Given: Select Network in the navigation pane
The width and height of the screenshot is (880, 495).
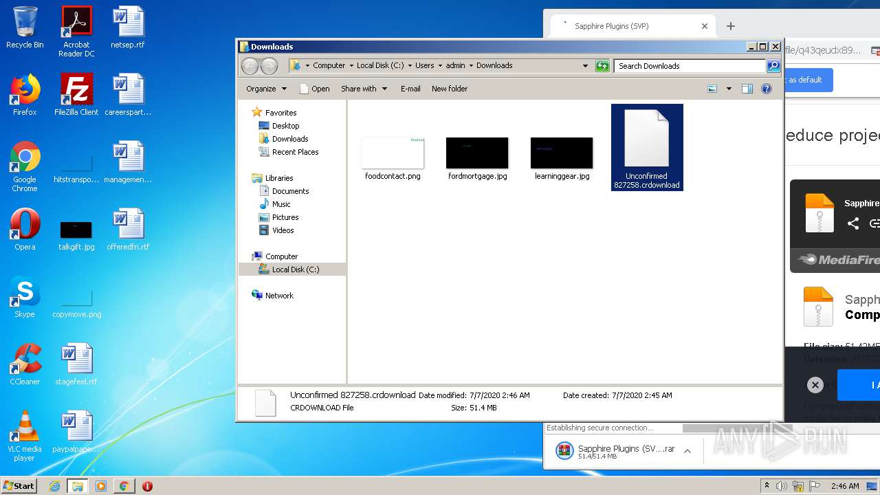Looking at the screenshot, I should click(x=279, y=296).
